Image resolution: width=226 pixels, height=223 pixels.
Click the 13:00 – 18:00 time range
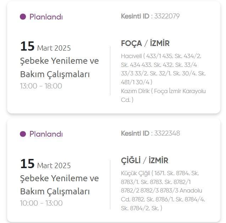tap(41, 86)
